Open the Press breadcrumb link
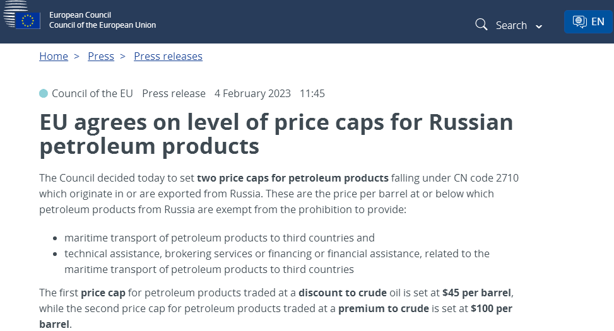This screenshot has height=331, width=614. [x=101, y=56]
